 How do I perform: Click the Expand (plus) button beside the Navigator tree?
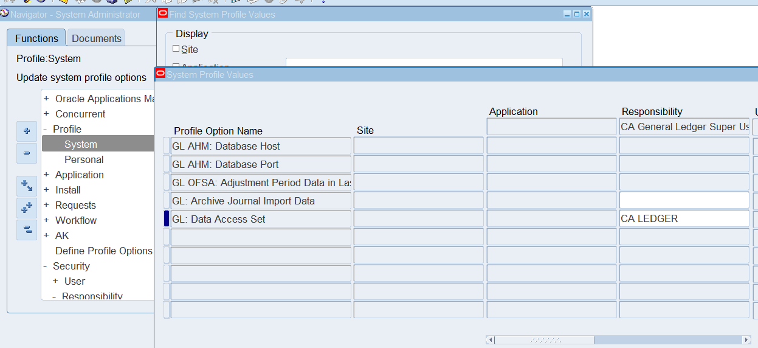[27, 131]
